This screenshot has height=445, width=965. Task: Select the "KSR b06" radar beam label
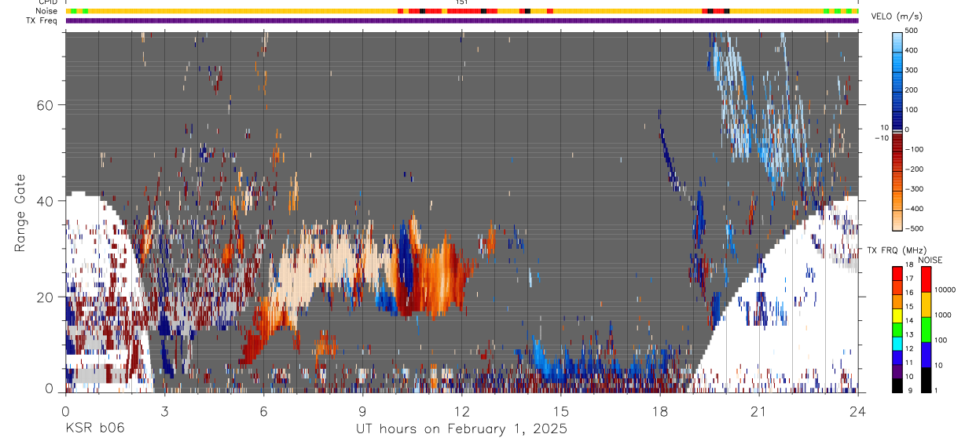click(x=94, y=429)
